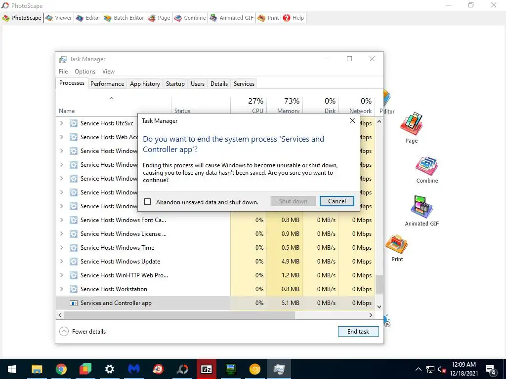Open the Animated GIF icon in PhotoScape
This screenshot has height=379, width=506.
tap(422, 211)
